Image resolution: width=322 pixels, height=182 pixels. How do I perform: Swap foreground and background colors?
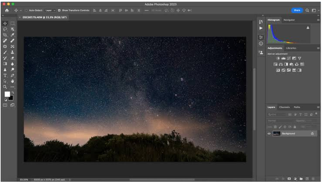[13, 92]
